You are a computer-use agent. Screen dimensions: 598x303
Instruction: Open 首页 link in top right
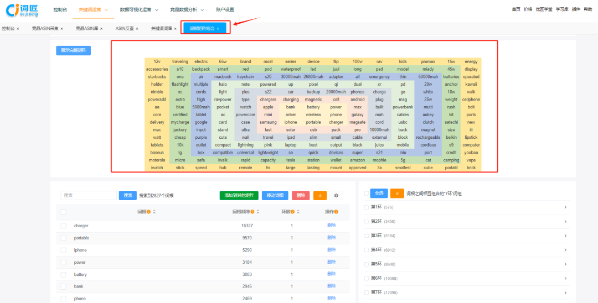point(516,9)
